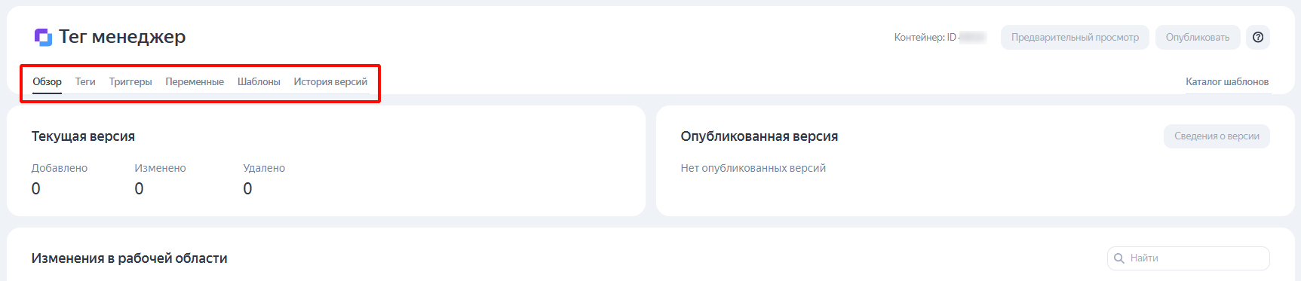Click the Tag Manager logo icon
This screenshot has width=1301, height=281.
[43, 37]
